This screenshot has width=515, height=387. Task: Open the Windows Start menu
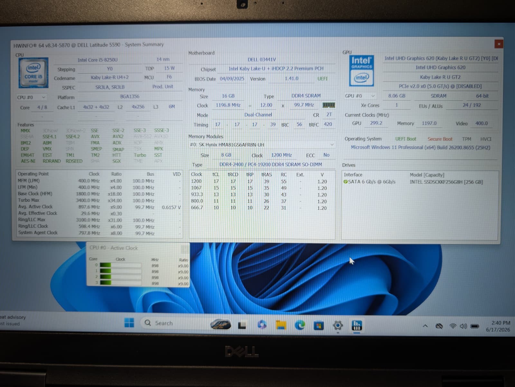[x=129, y=323]
